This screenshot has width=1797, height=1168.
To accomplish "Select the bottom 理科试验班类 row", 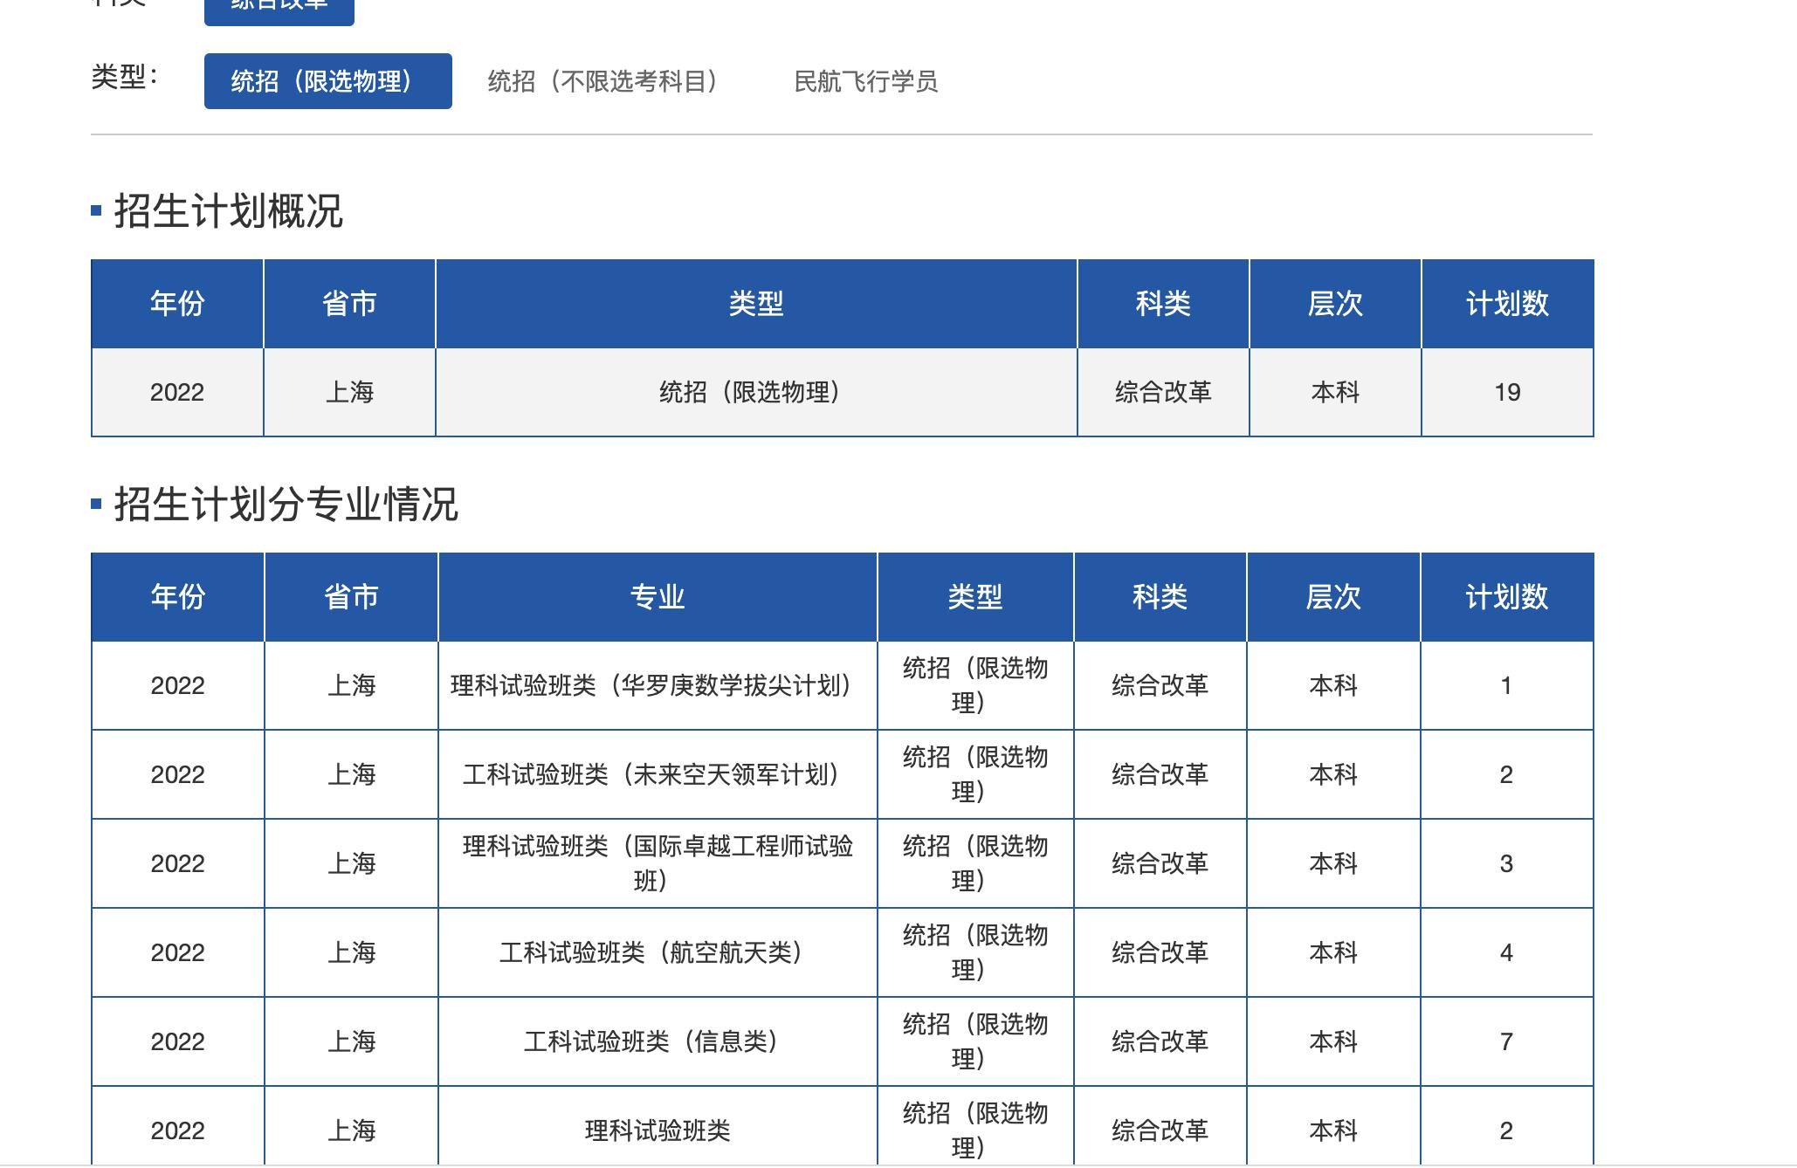I will click(657, 1128).
